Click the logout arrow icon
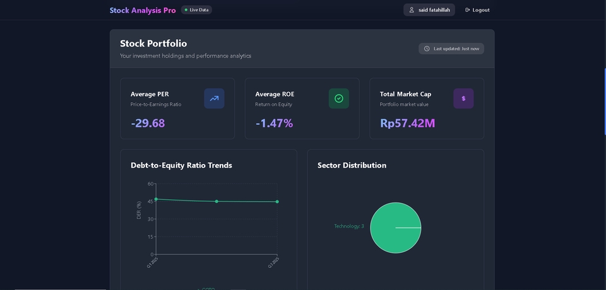 (467, 10)
